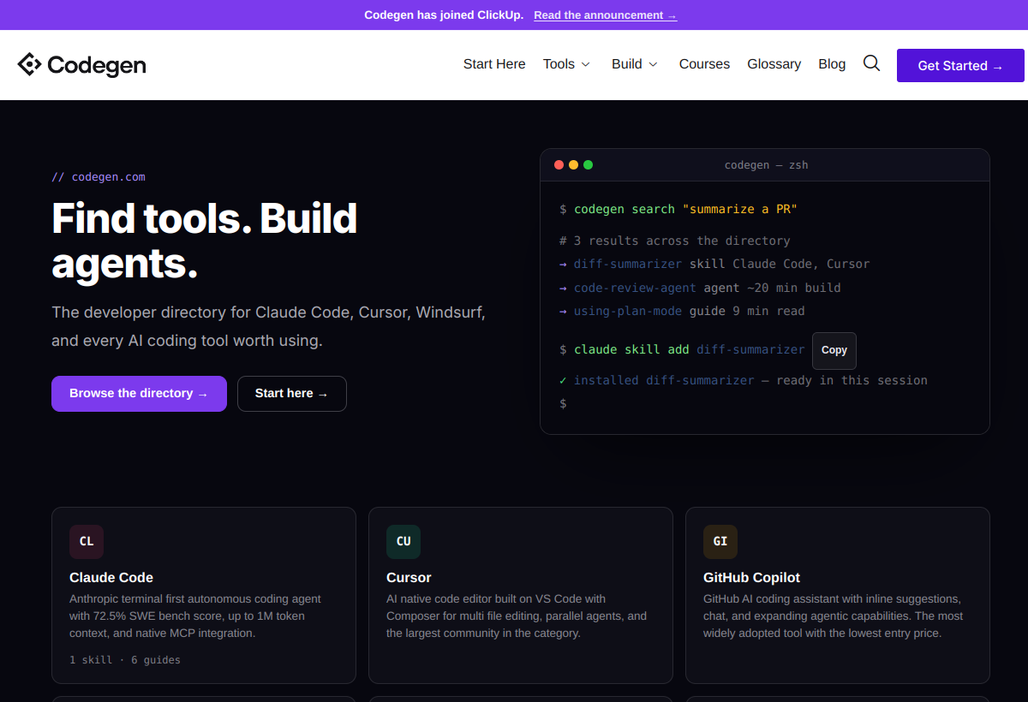Click the "// codegen.com" label
Screen dimensions: 1028x702
click(x=99, y=177)
